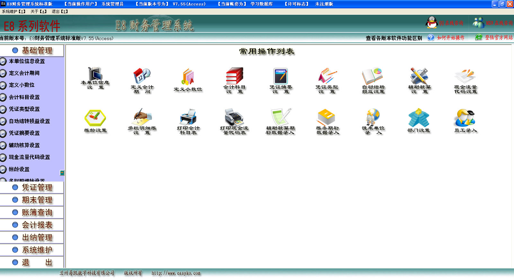Expand the 出纳管理 section
This screenshot has height=279, width=514.
point(32,237)
